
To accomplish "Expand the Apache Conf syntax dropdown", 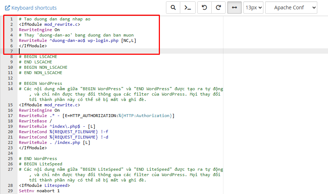I will 291,8.
